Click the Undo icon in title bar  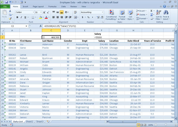[x=10, y=2]
